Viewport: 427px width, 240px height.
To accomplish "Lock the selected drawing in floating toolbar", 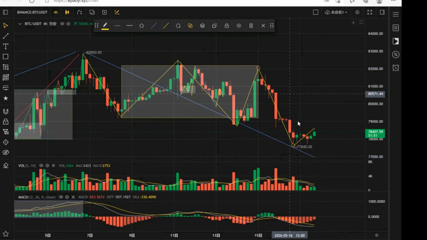I will coord(227,26).
